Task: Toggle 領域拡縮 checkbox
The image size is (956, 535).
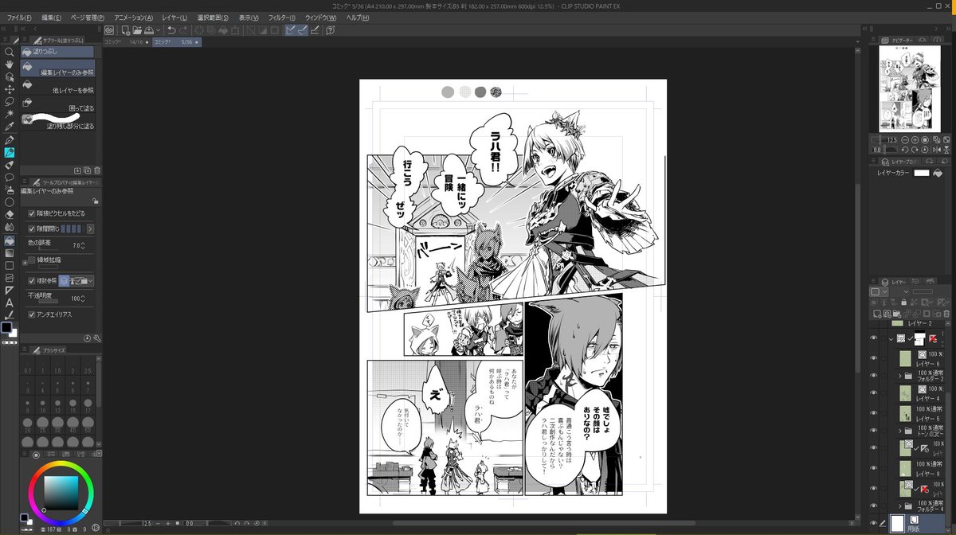Action: [x=32, y=260]
